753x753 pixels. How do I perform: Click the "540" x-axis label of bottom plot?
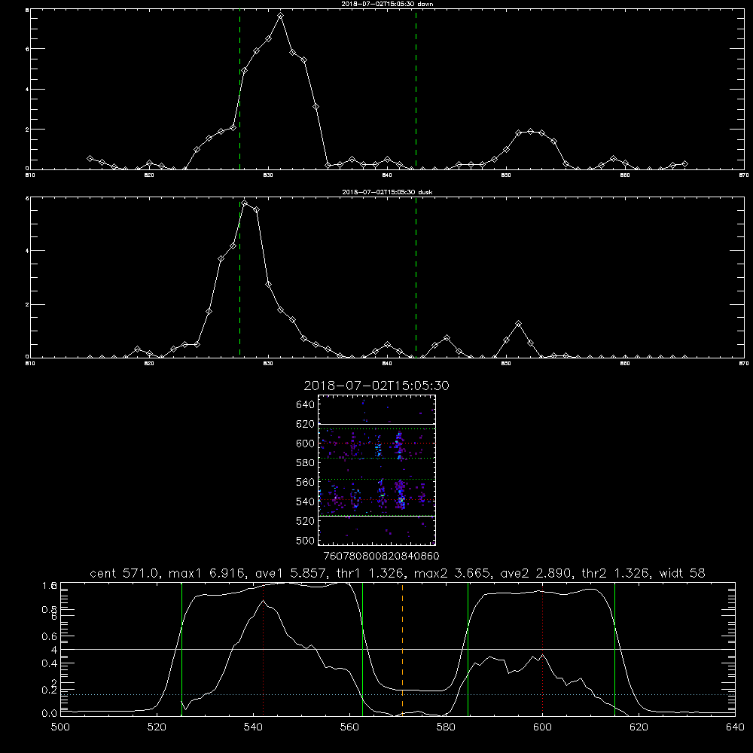253,727
